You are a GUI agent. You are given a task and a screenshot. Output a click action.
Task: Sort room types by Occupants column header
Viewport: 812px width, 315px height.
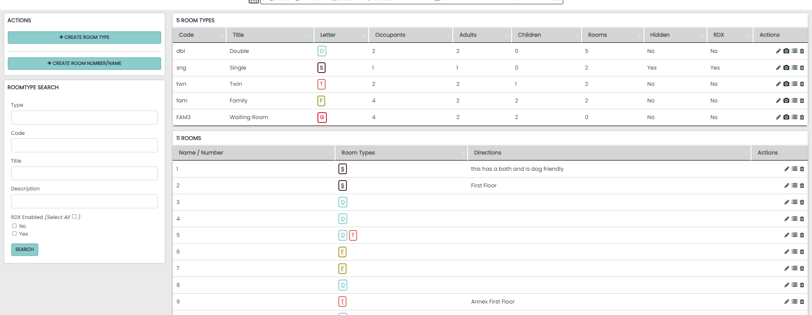tap(390, 35)
